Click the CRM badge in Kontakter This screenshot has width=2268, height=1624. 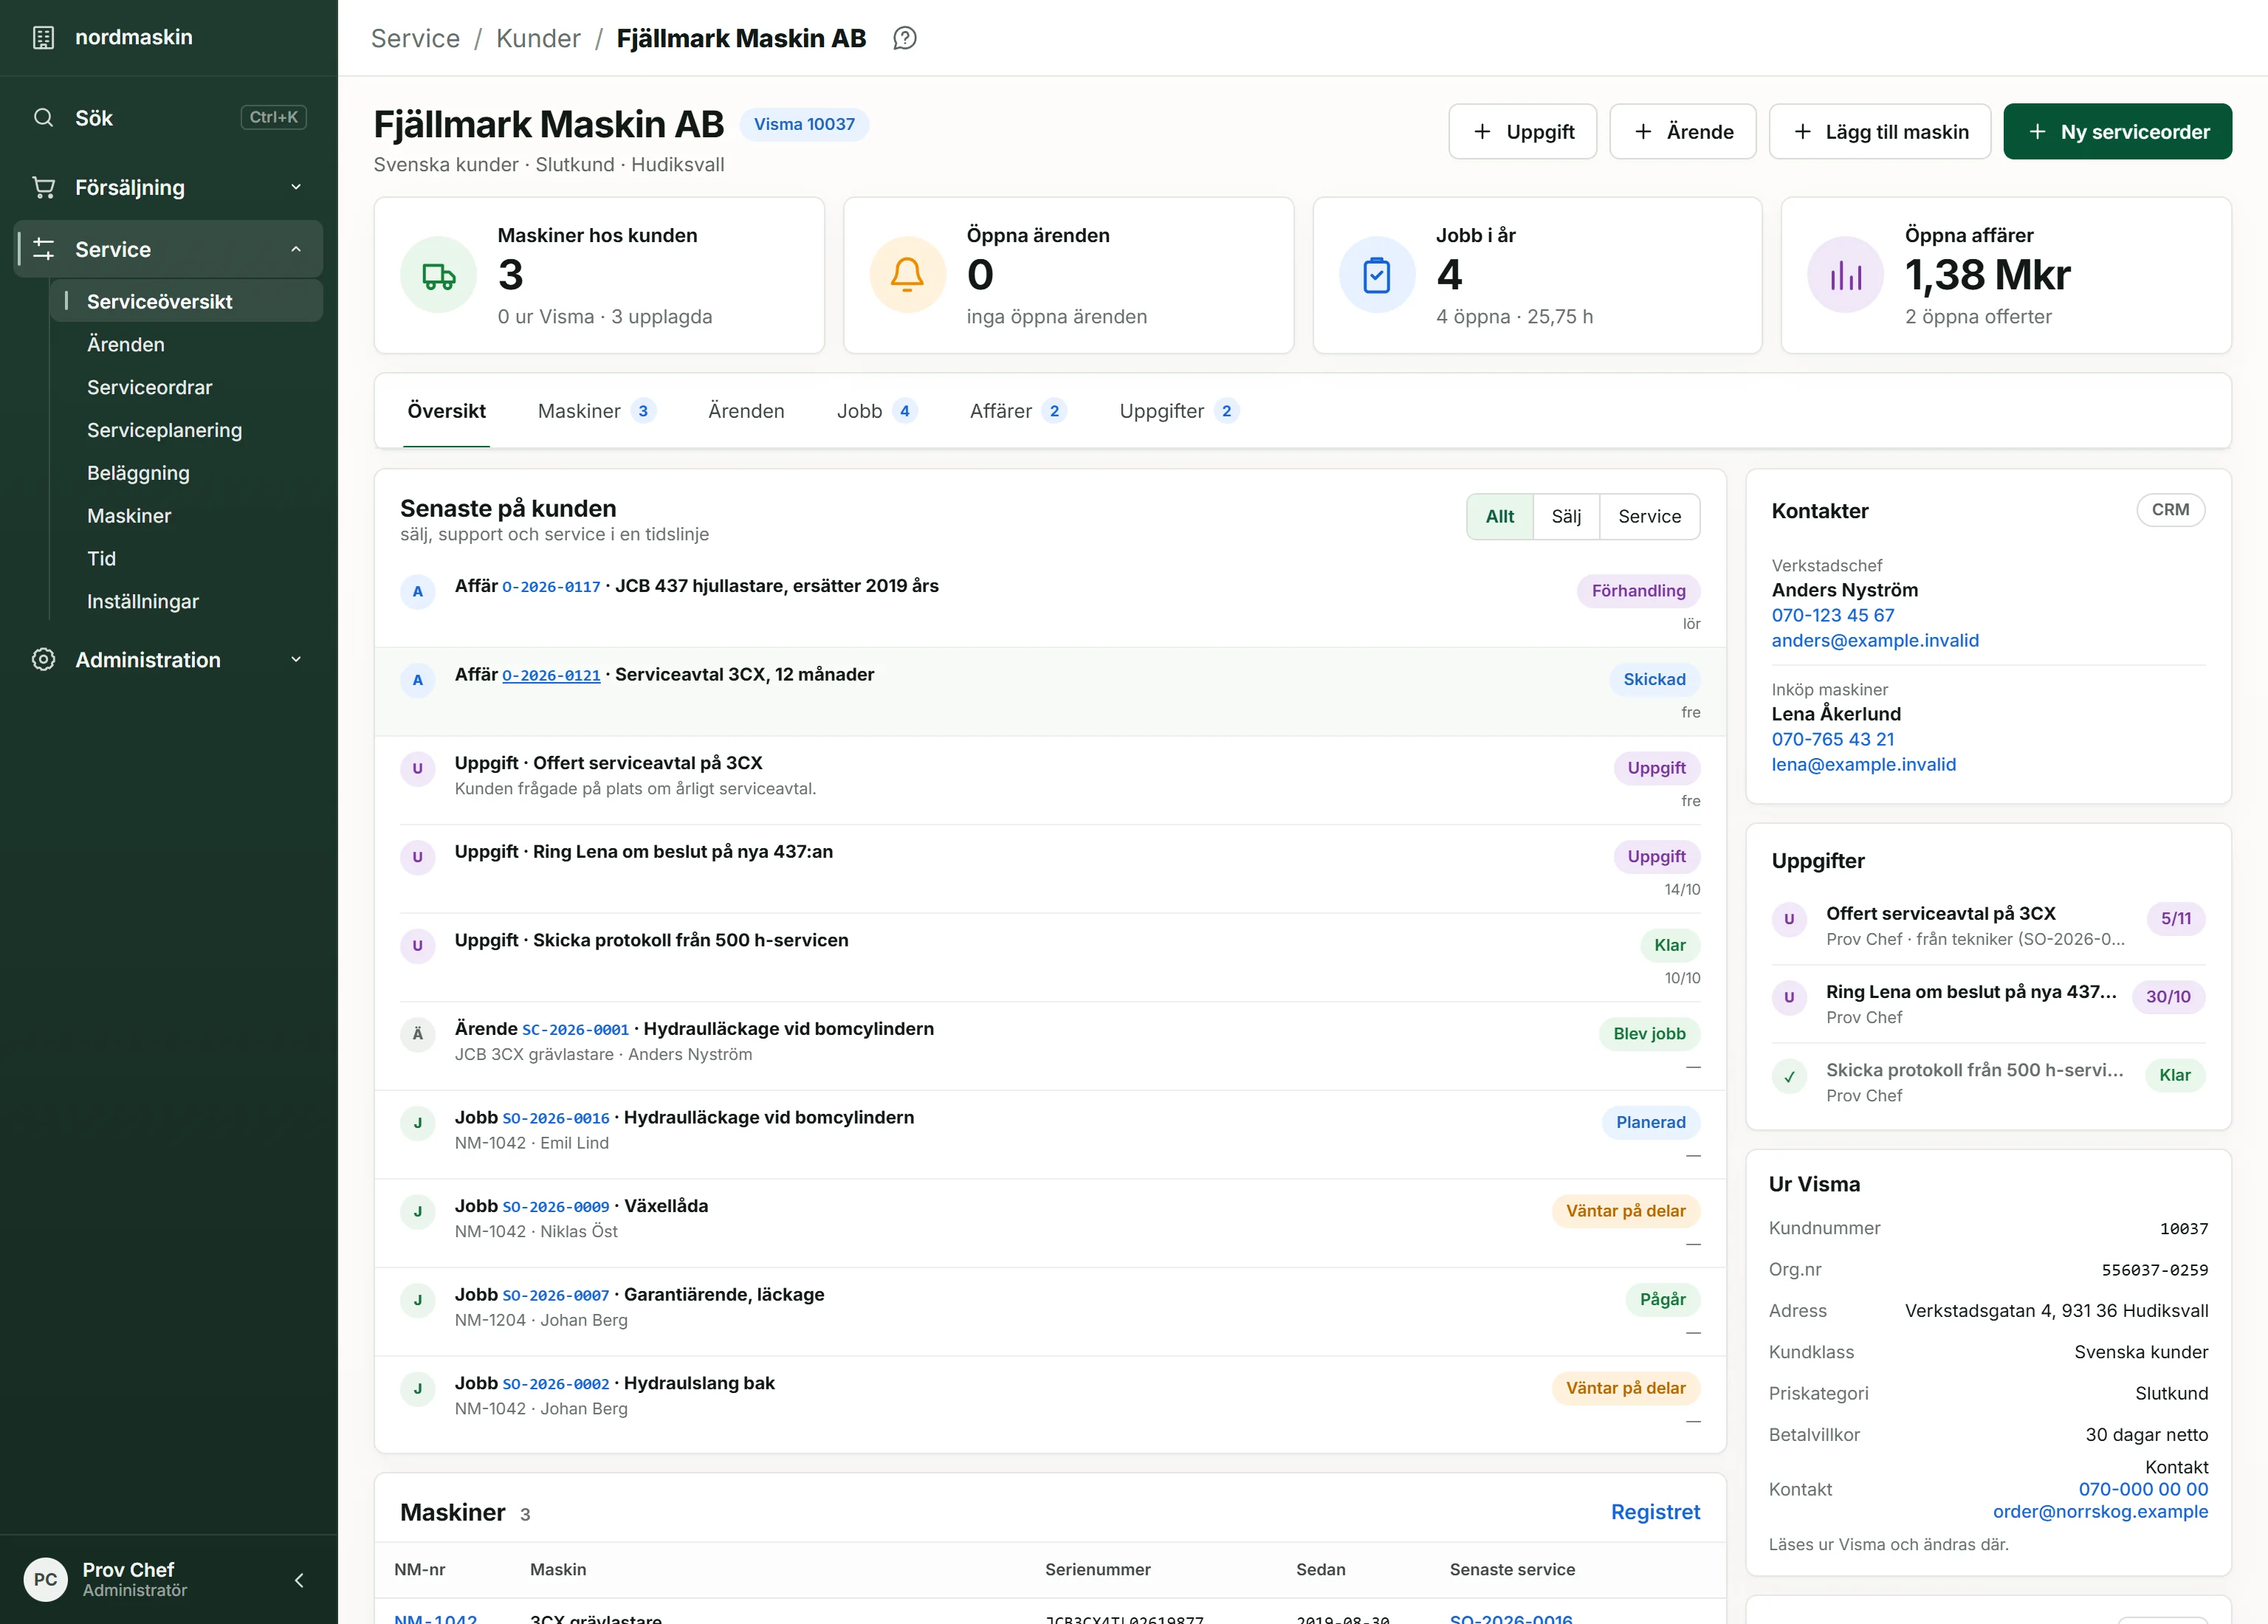pos(2170,510)
